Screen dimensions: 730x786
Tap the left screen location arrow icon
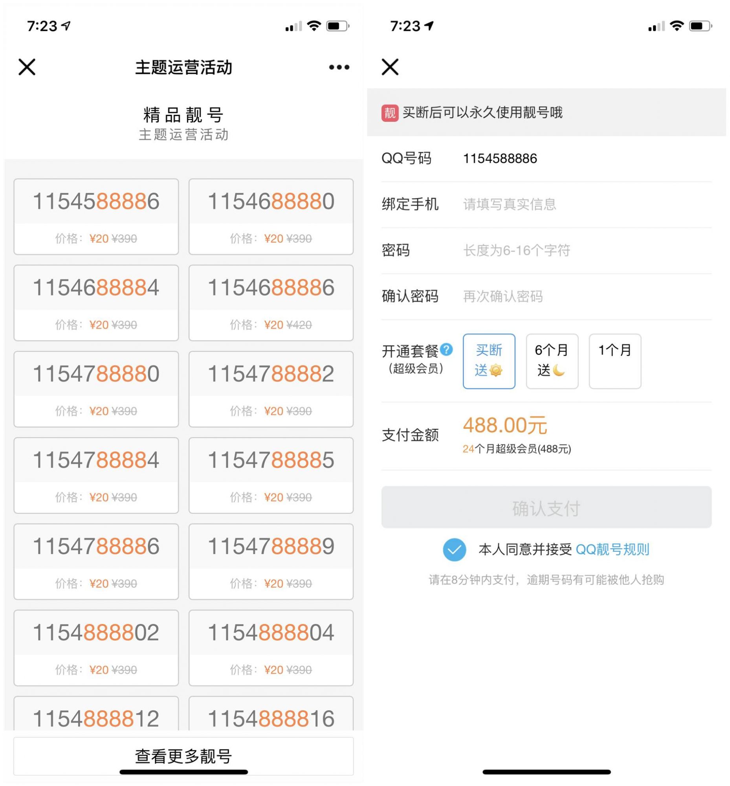coord(66,26)
